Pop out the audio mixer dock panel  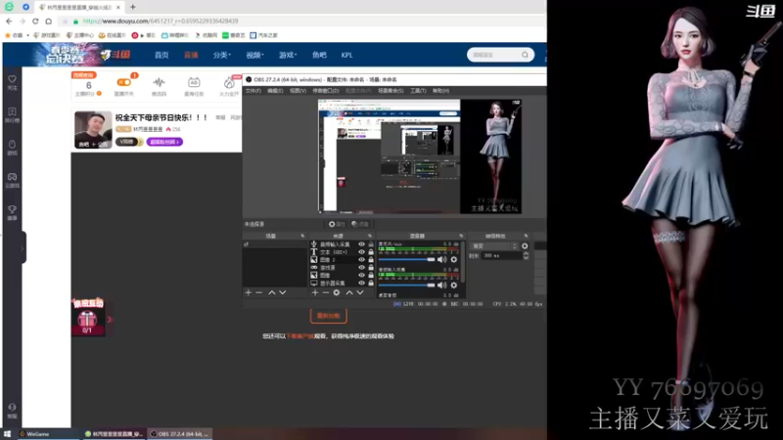point(461,236)
